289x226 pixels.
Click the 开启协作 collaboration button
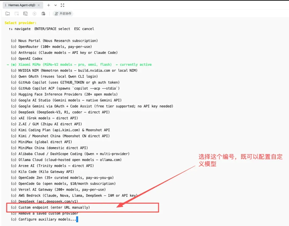63,14
